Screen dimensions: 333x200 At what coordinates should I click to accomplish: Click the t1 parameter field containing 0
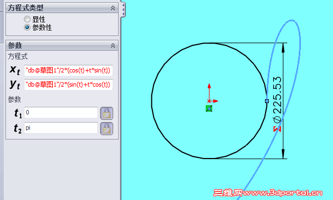61,112
